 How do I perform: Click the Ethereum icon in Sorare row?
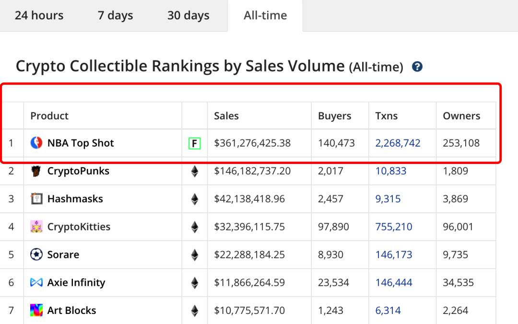pyautogui.click(x=195, y=255)
